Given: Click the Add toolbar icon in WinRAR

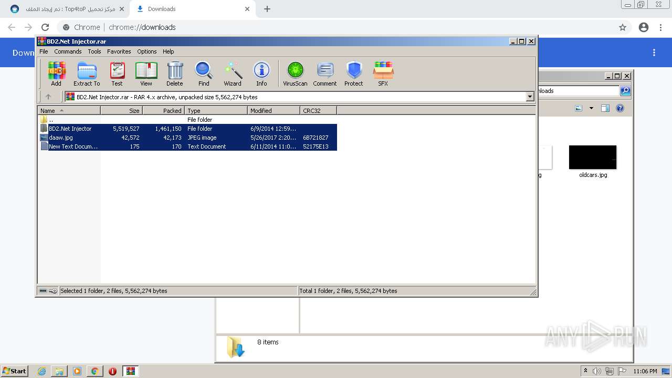Looking at the screenshot, I should [x=56, y=73].
